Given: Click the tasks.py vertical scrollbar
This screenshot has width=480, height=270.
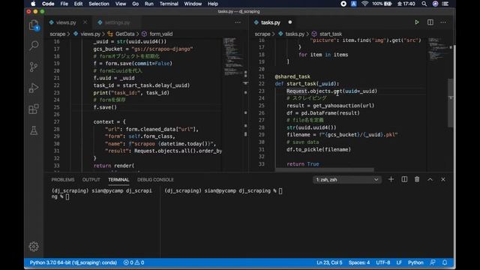Looking at the screenshot, I should click(451, 103).
